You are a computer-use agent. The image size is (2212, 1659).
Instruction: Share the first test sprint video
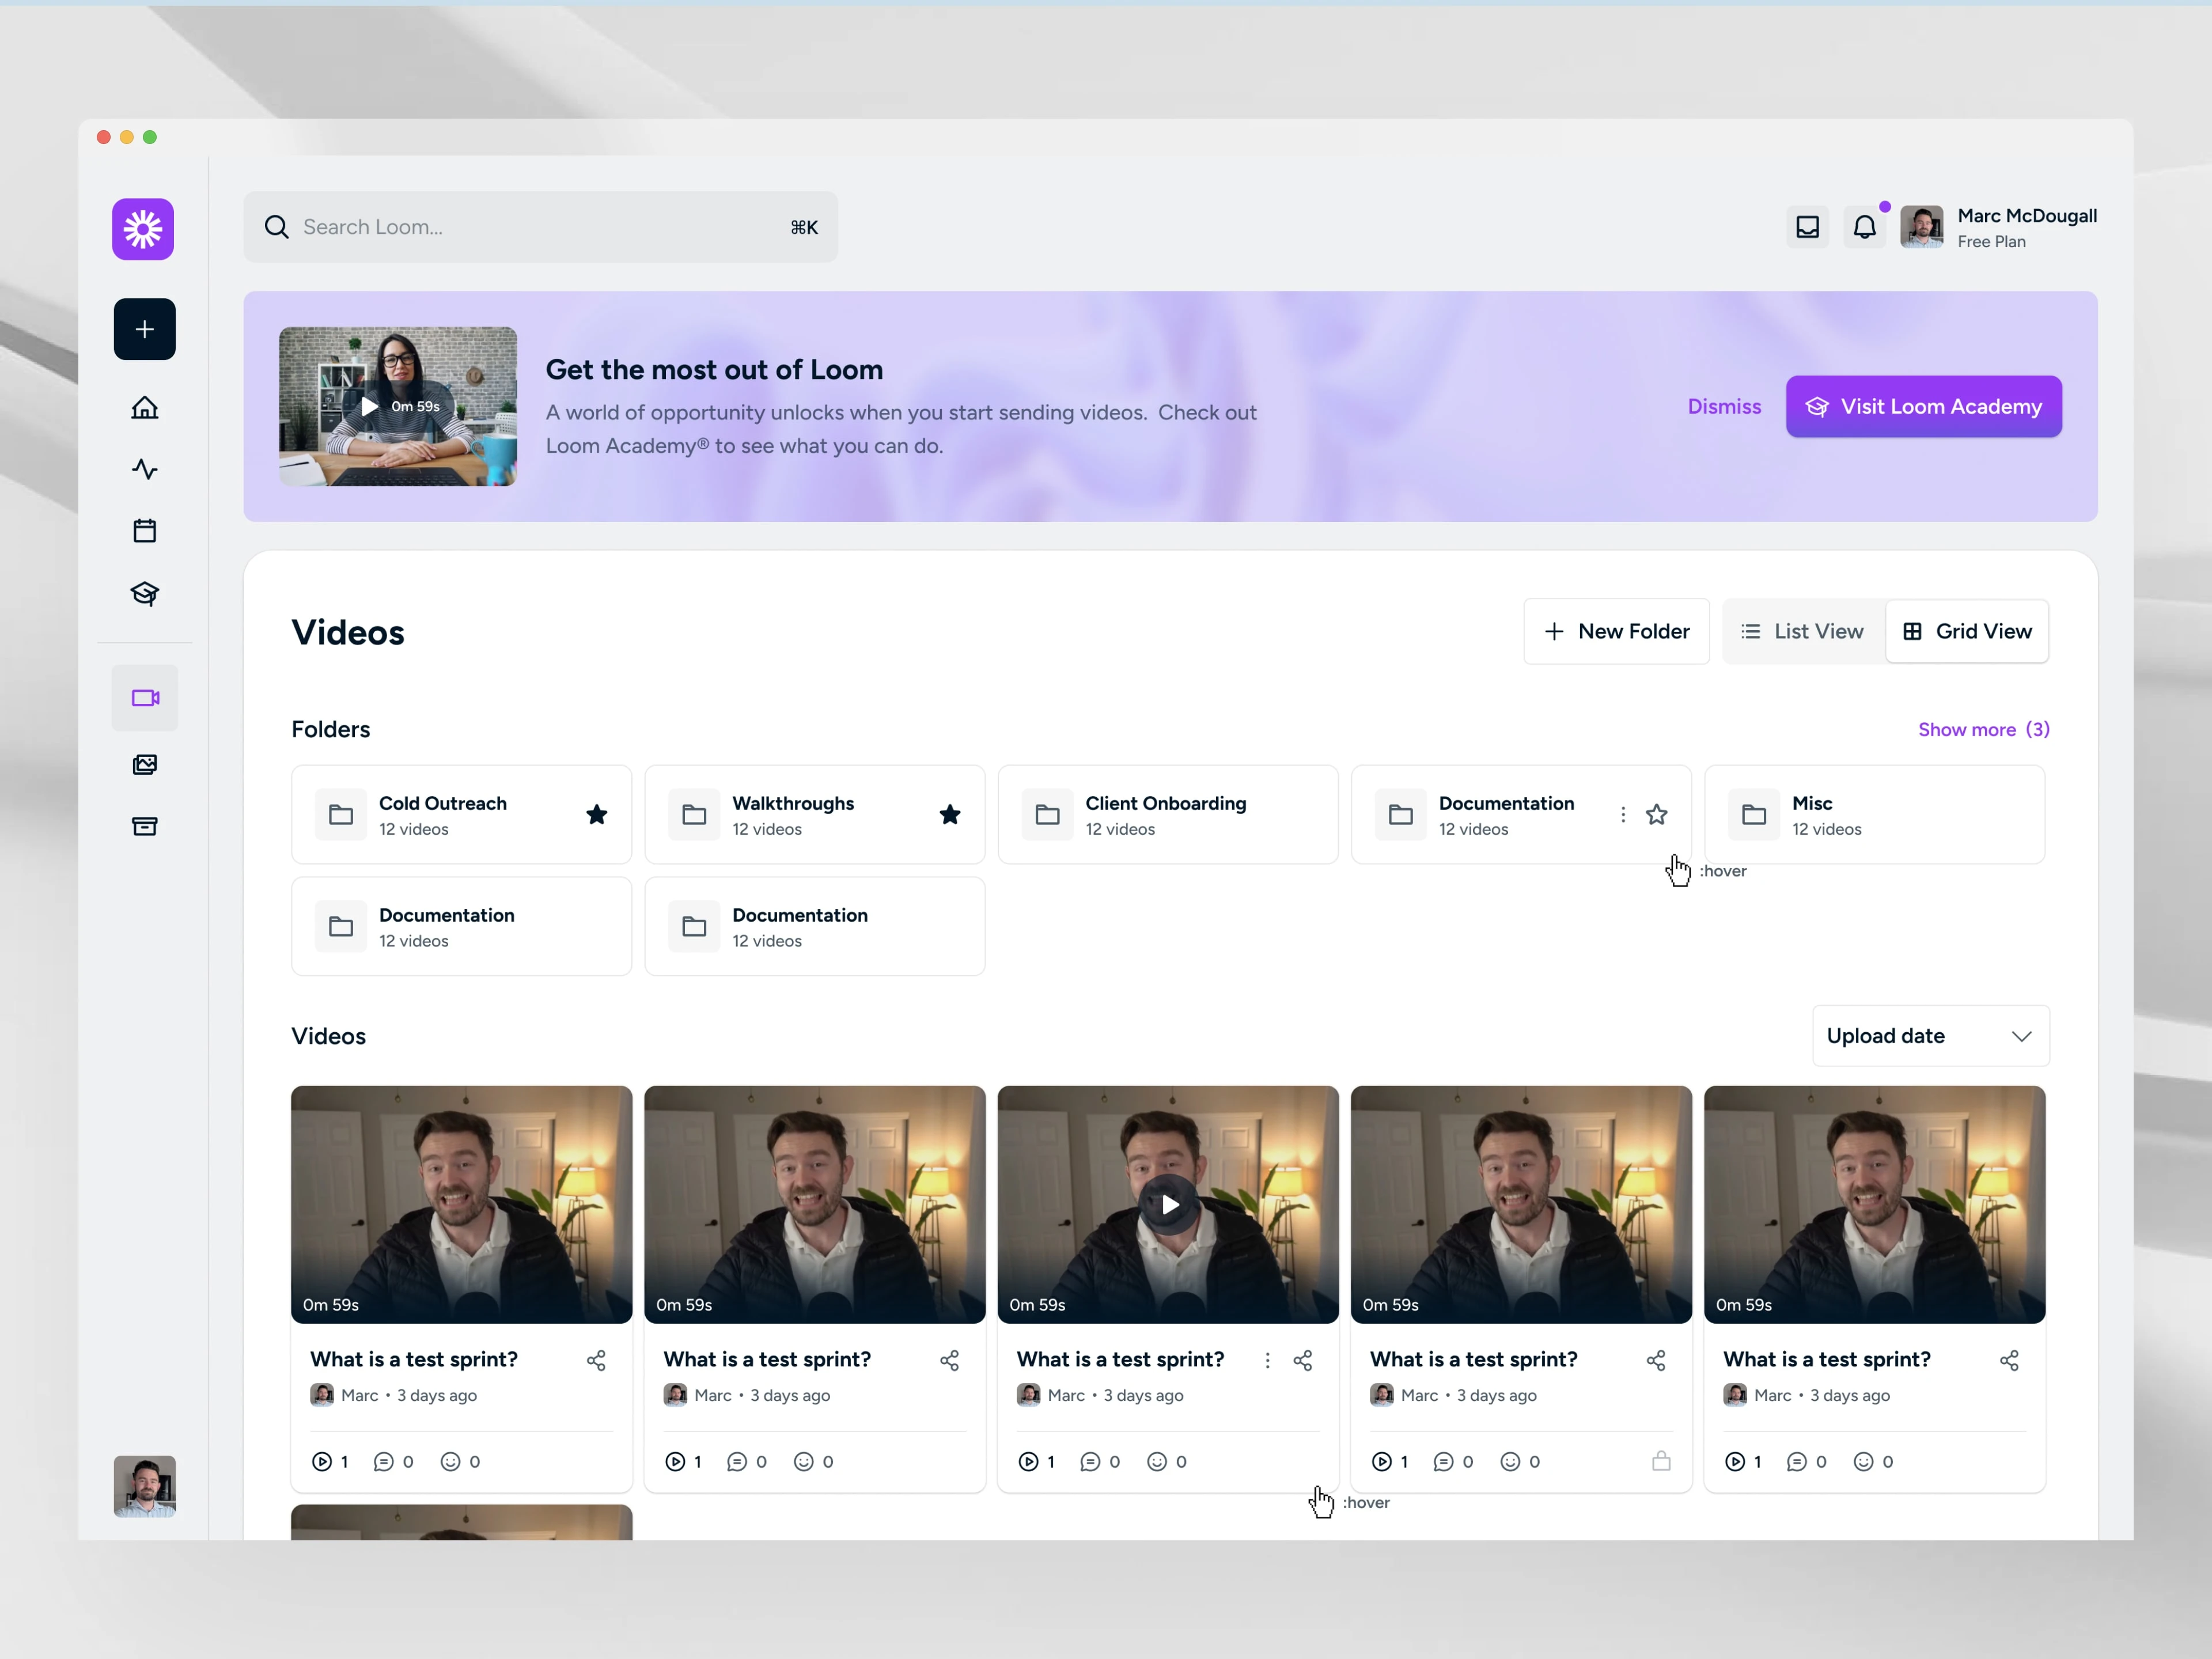click(596, 1360)
